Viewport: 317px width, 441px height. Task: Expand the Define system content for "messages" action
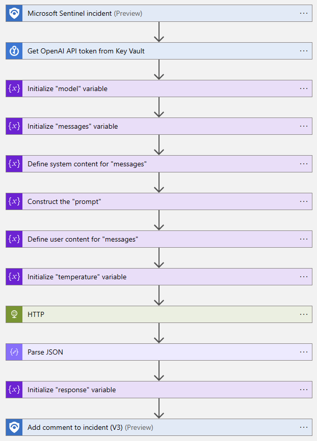tap(153, 164)
